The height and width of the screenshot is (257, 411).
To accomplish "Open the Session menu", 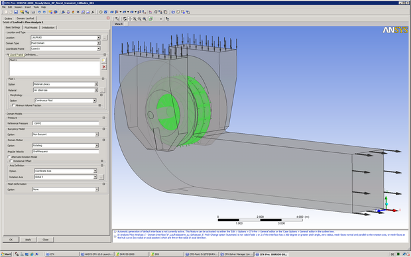I will coord(19,7).
